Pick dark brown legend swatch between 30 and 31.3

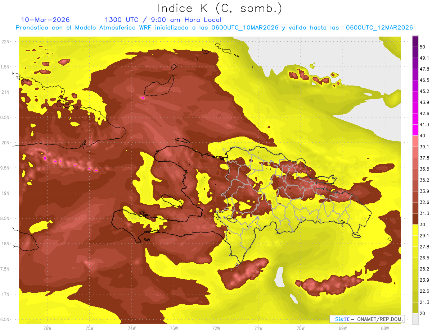pos(415,219)
